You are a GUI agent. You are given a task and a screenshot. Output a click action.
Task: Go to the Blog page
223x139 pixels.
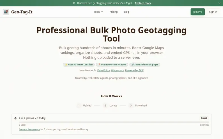point(126,12)
